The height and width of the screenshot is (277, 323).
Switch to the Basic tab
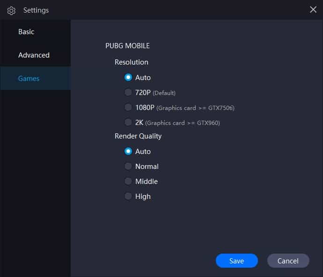click(x=26, y=32)
